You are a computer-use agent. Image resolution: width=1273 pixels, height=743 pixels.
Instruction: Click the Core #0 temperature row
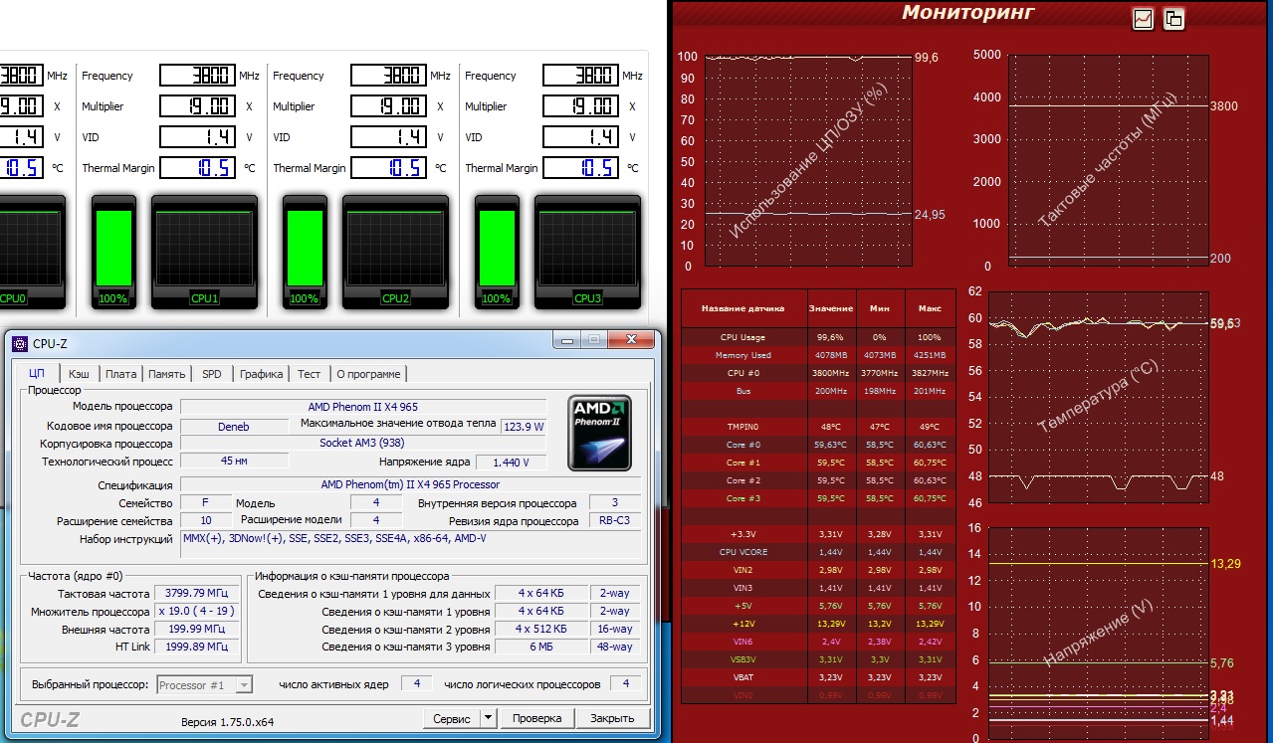818,445
